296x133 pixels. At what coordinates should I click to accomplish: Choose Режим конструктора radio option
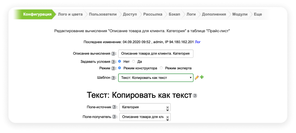[x=120, y=68]
